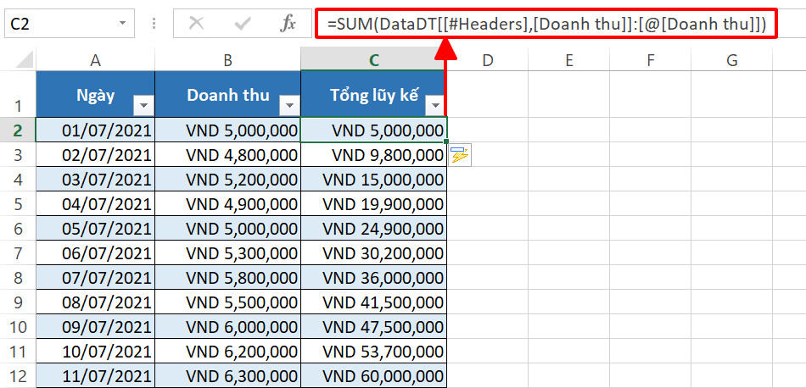The height and width of the screenshot is (388, 806).
Task: Select column G header
Action: tap(731, 60)
